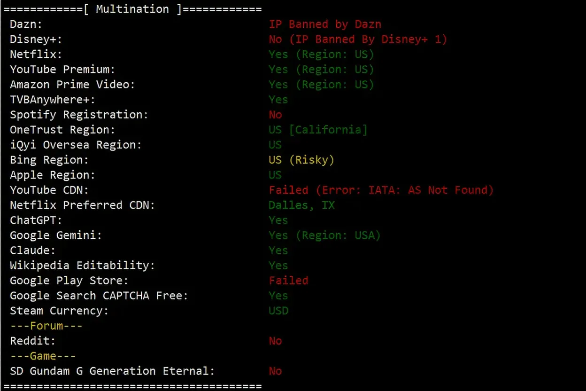Viewport: 586px width, 391px height.
Task: Select the 'Dazn:' label
Action: (26, 24)
